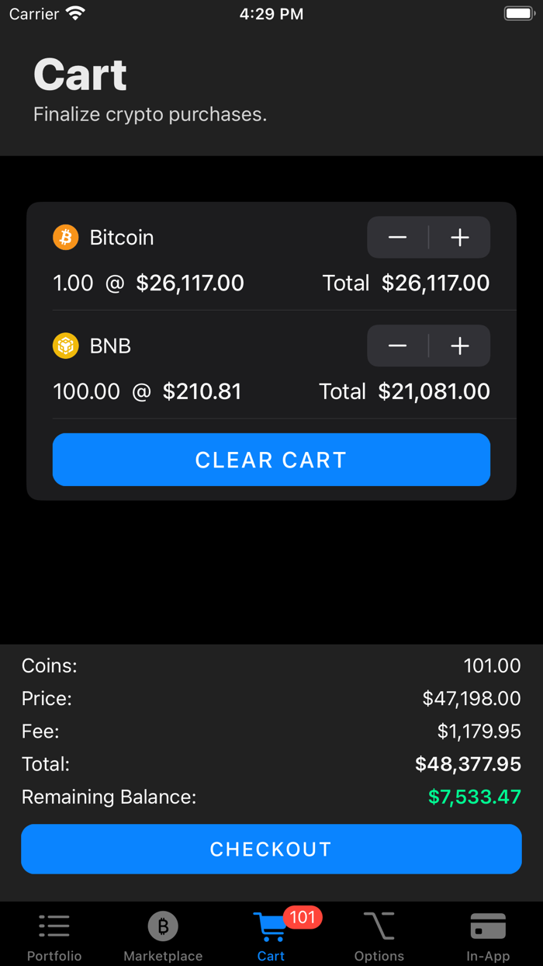543x966 pixels.
Task: Click the 101 badge on the Cart tab
Action: click(302, 917)
